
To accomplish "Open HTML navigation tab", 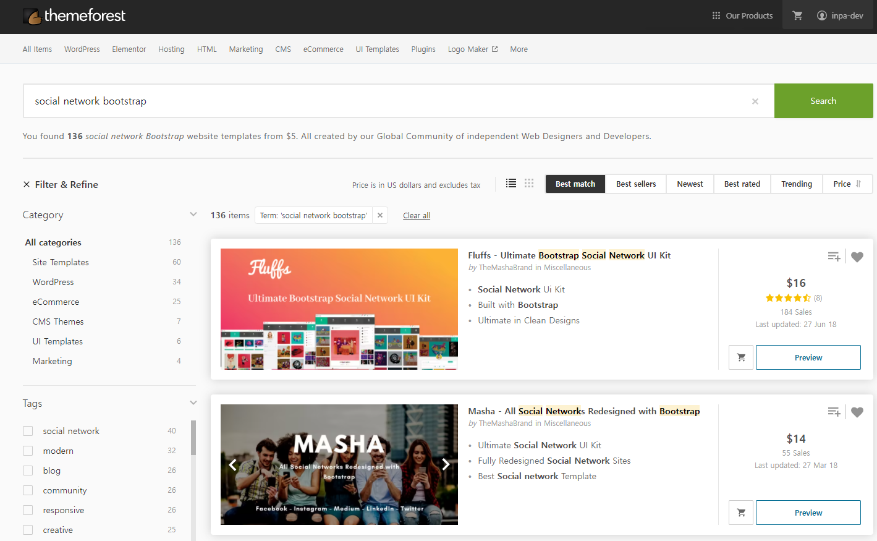I will click(206, 49).
